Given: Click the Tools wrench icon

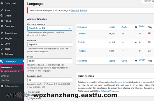Looking at the screenshot, I should tap(2, 49).
